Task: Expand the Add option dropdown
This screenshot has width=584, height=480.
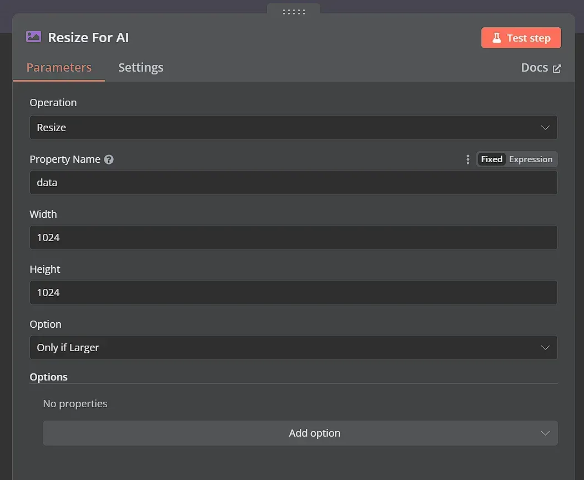Action: click(300, 433)
